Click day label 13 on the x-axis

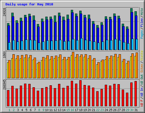point(59,110)
